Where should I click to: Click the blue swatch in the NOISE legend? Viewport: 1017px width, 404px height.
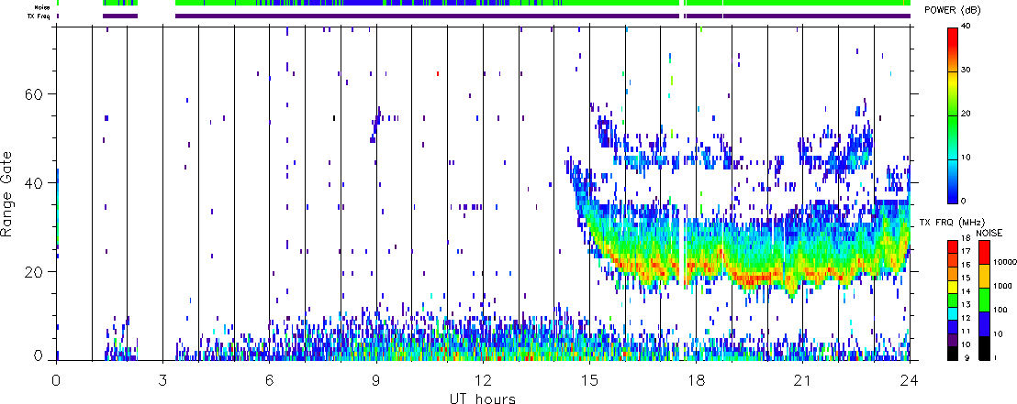(x=985, y=323)
